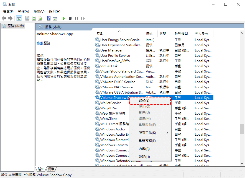Open the Help question mark icon
This screenshot has width=245, height=178.
49,18
